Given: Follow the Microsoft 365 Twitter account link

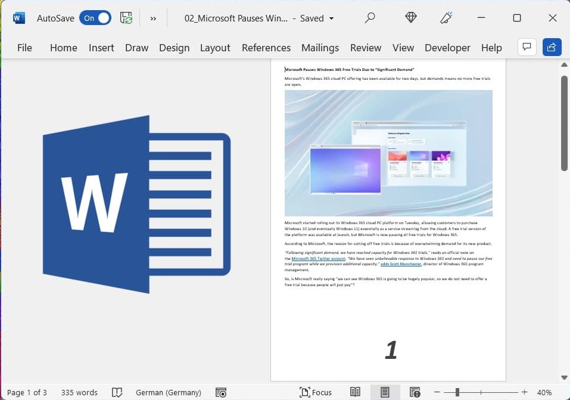Looking at the screenshot, I should [x=318, y=258].
